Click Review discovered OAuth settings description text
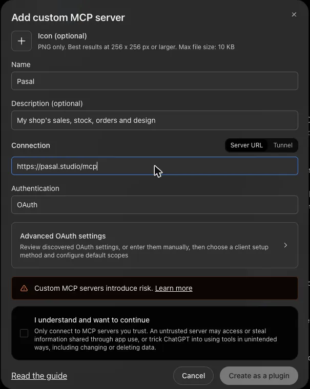Image resolution: width=310 pixels, height=389 pixels. pos(144,251)
